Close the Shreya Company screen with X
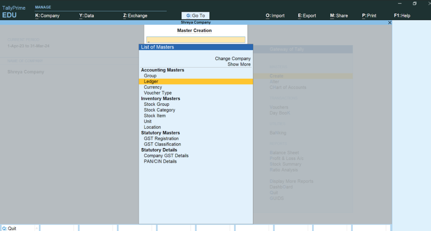431x231 pixels. pos(390,23)
